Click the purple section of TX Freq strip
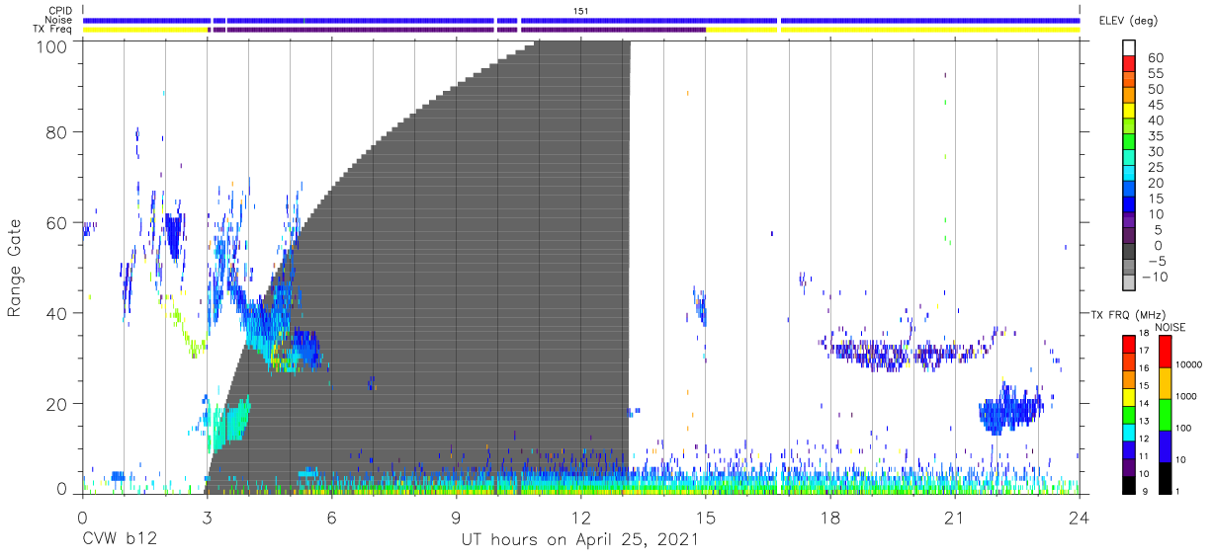The width and height of the screenshot is (1214, 560). [457, 30]
